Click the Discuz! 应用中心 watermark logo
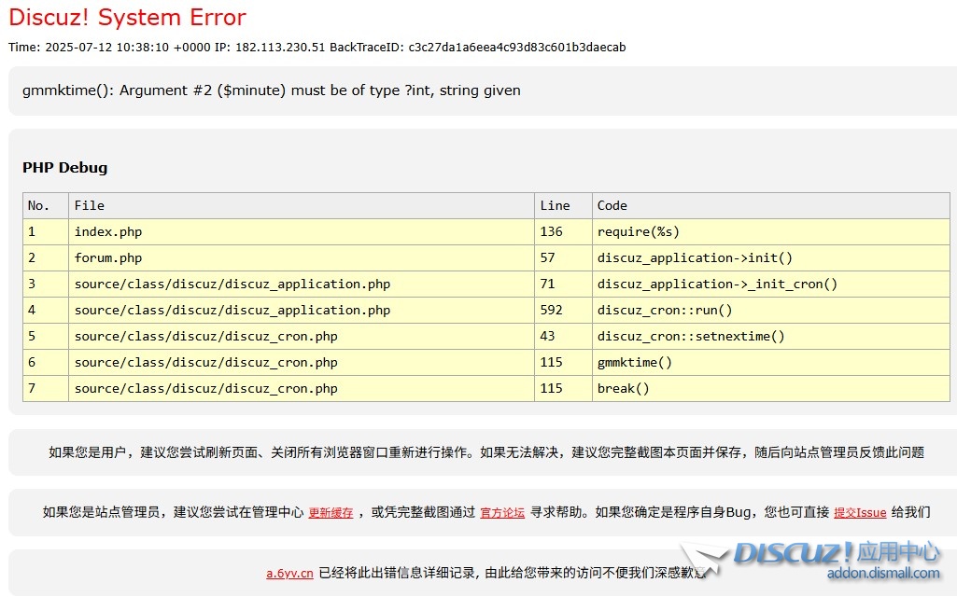 coord(837,553)
